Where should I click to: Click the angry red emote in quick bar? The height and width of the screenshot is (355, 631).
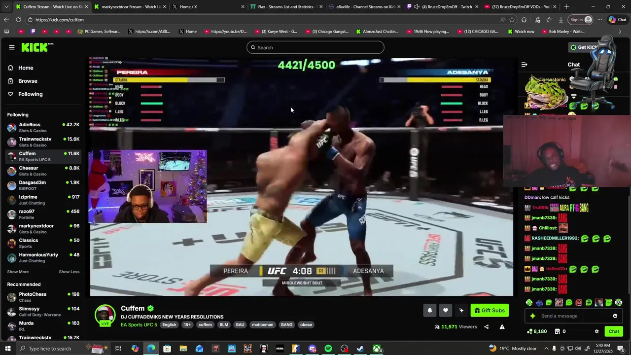pos(579,303)
